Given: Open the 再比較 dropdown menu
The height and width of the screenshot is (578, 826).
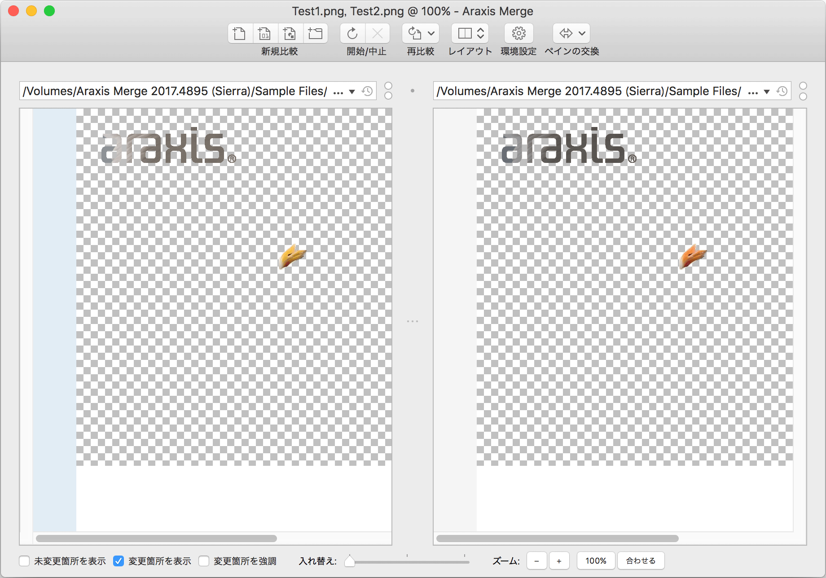Looking at the screenshot, I should tap(431, 34).
